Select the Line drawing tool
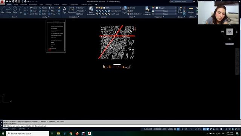This screenshot has width=241, height=136. click(3, 10)
